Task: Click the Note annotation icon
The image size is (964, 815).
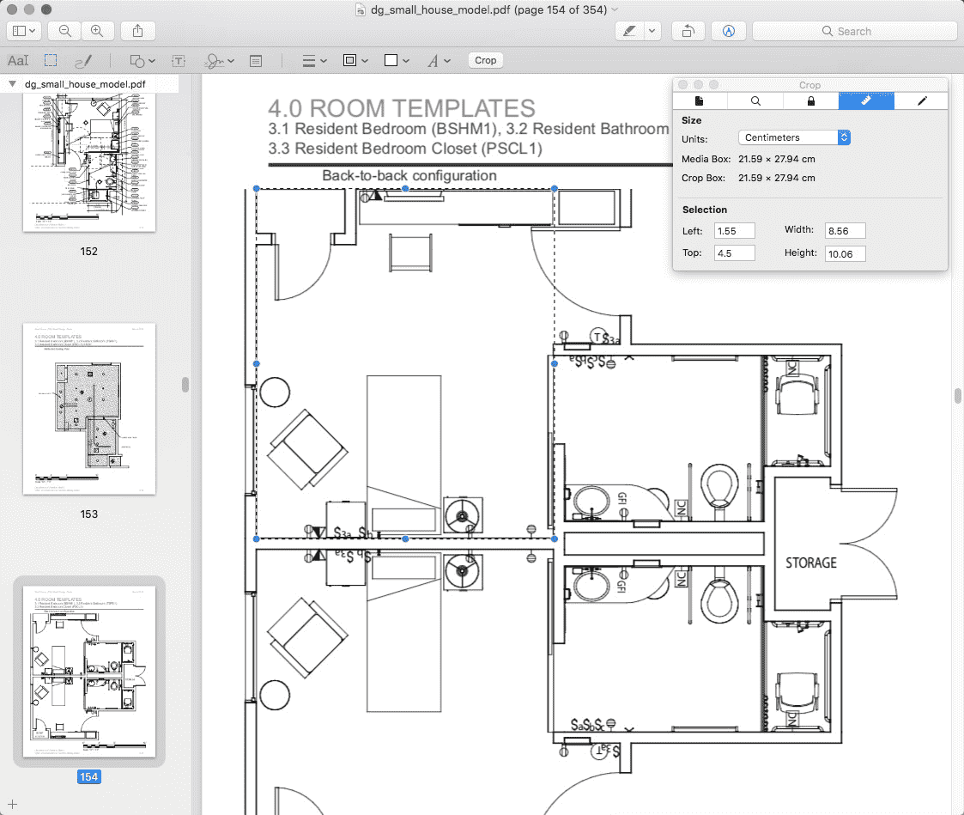Action: tap(255, 60)
